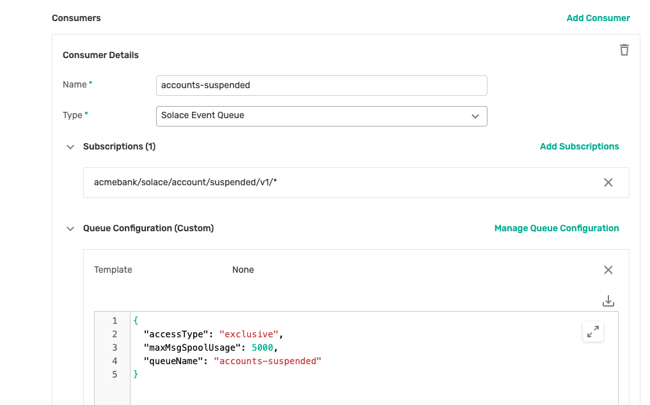Place cursor on maxMsgSpoolUsage value 5000
Image resolution: width=650 pixels, height=405 pixels.
coord(262,348)
